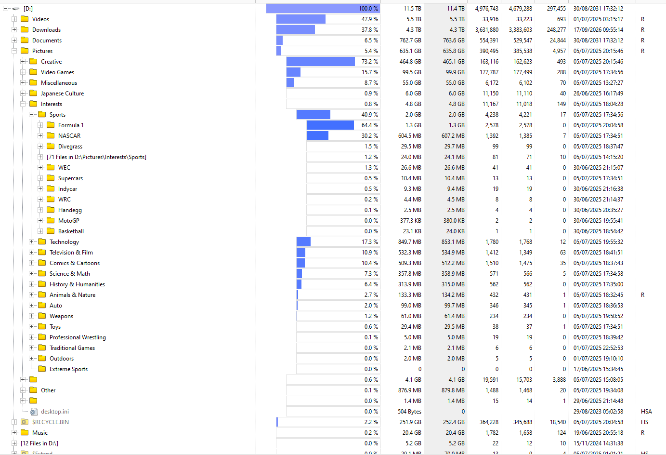The width and height of the screenshot is (666, 455).
Task: Click the WEC folder icon
Action: (51, 168)
